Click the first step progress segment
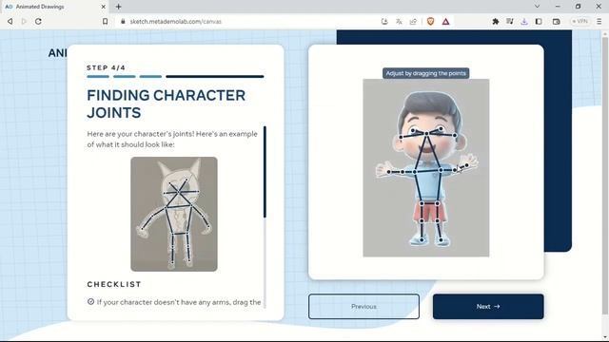Image resolution: width=609 pixels, height=342 pixels. tap(98, 76)
